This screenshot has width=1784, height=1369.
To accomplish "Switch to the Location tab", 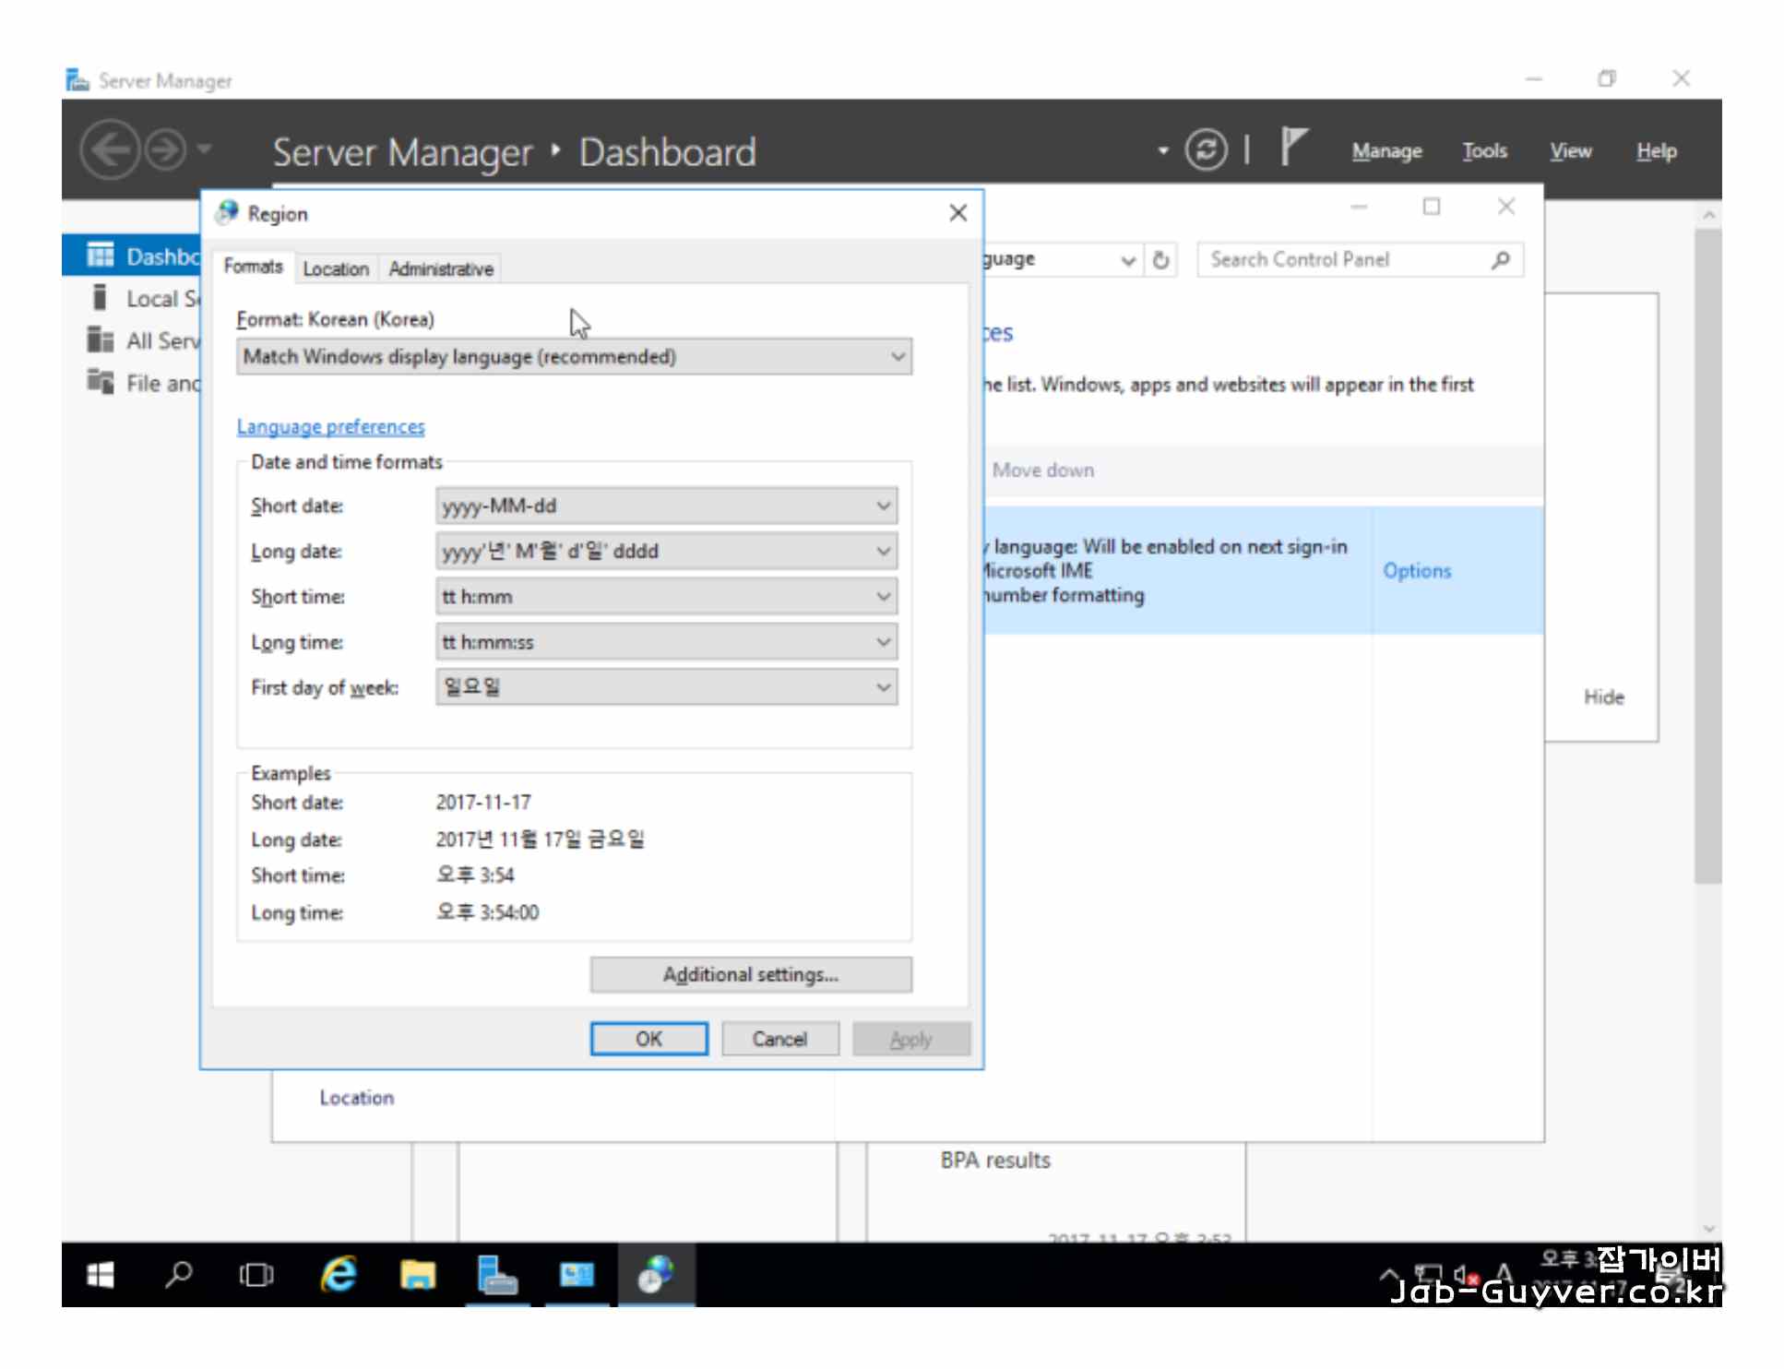I will (336, 268).
